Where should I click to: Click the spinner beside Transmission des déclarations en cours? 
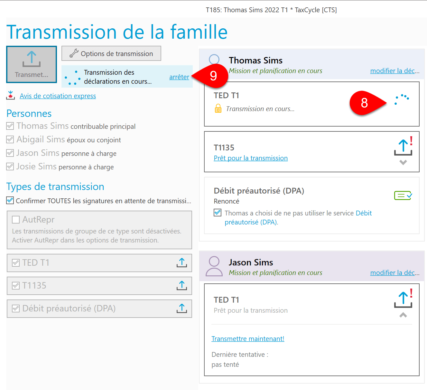pos(72,78)
